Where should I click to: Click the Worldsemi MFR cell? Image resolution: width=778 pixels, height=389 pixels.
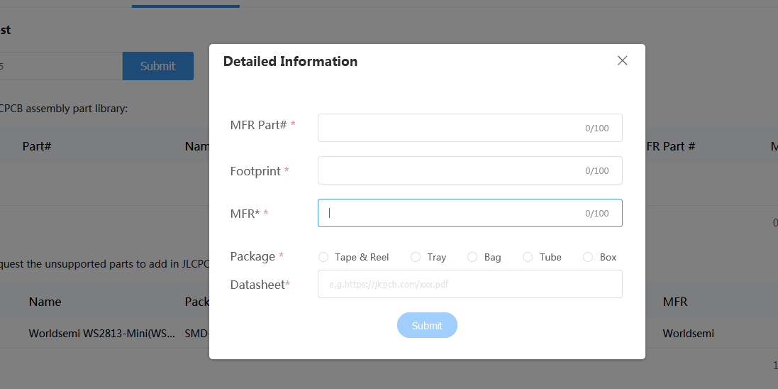[688, 334]
